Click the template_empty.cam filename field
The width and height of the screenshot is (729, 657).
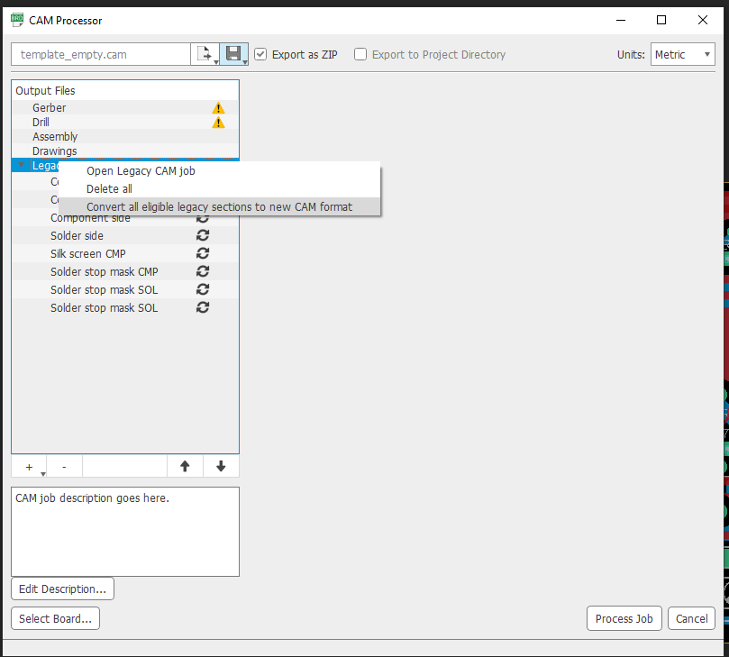coord(100,54)
